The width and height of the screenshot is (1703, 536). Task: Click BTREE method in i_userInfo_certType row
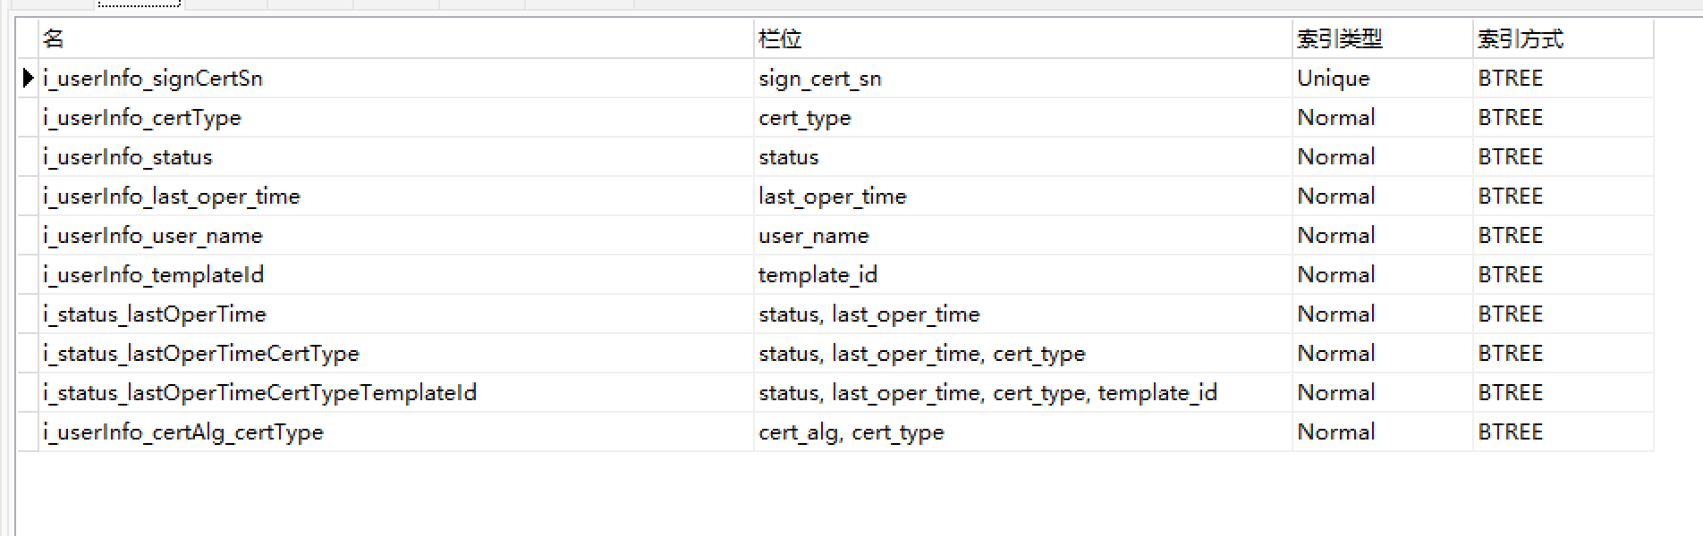click(1563, 118)
